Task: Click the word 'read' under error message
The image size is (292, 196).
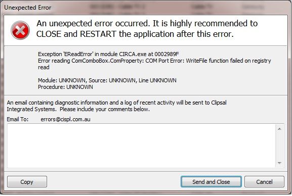Action: [44, 67]
